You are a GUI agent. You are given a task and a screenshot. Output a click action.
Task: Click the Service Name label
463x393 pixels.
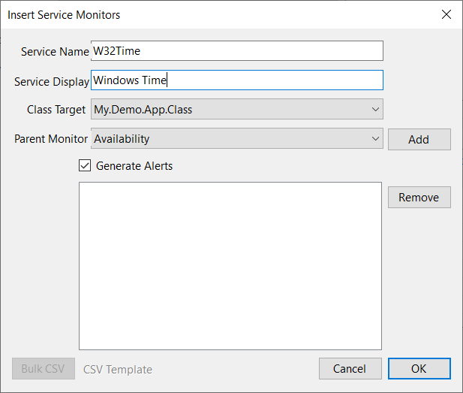pos(55,52)
